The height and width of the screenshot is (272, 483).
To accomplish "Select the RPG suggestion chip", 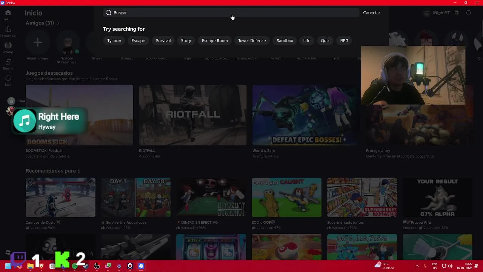I will coord(344,40).
